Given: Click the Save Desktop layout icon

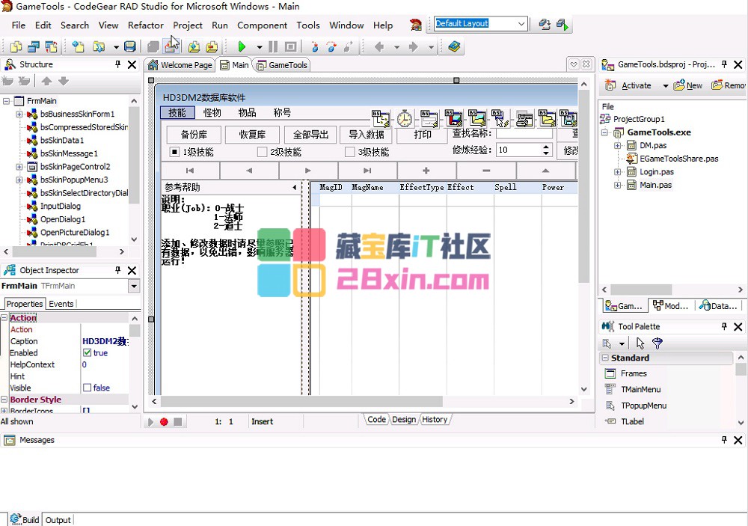Looking at the screenshot, I should 545,25.
